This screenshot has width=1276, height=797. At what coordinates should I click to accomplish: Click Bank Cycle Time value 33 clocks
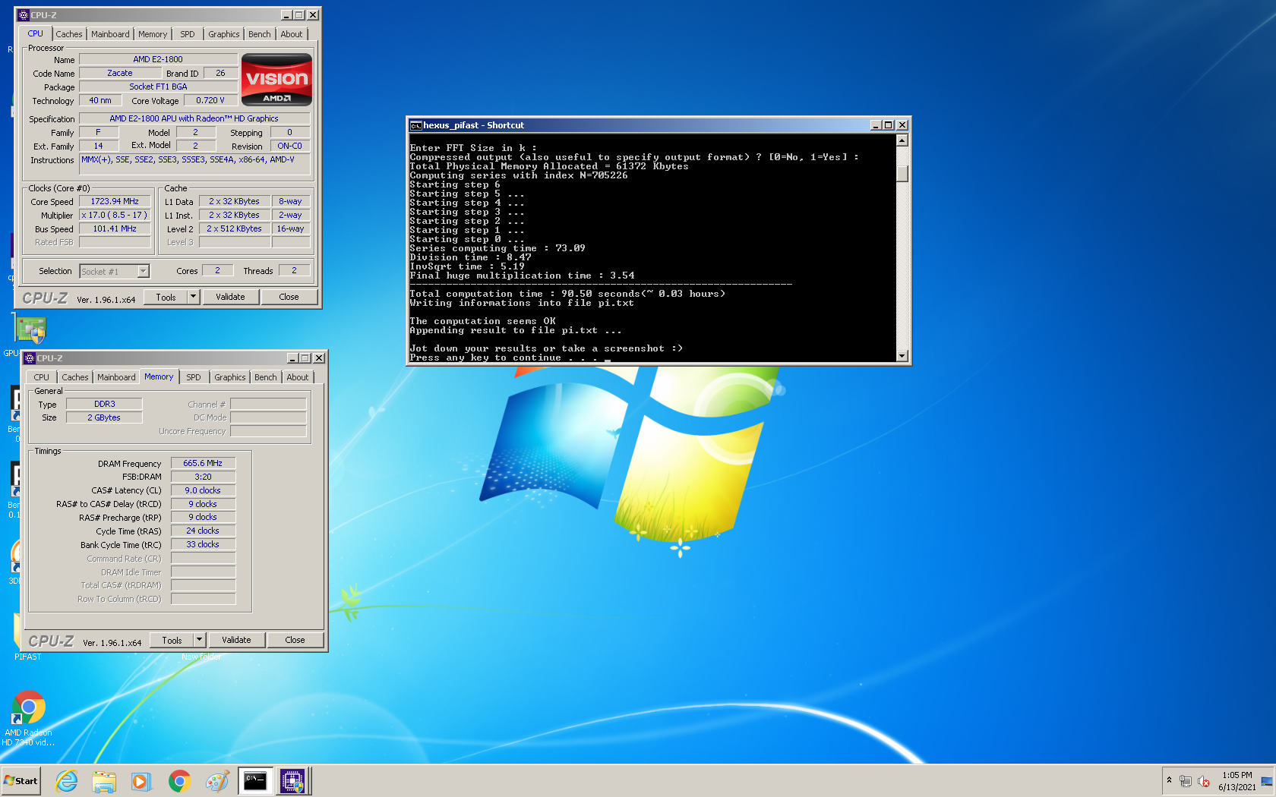coord(203,545)
